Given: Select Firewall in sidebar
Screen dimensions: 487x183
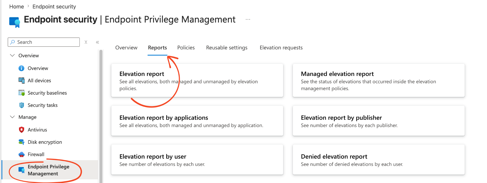Looking at the screenshot, I should point(36,154).
